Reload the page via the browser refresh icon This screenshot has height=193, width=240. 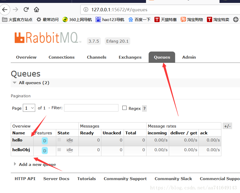(26, 9)
